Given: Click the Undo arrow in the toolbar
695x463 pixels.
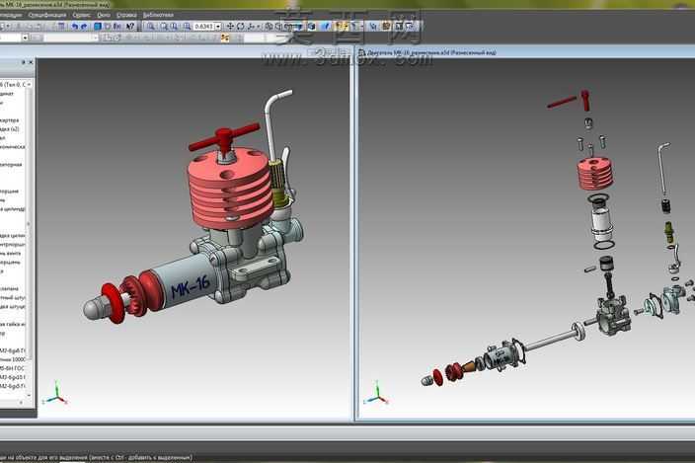Looking at the screenshot, I should click(74, 27).
